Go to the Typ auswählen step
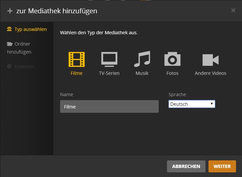Screen dimensions: 242x177 pyautogui.click(x=27, y=29)
